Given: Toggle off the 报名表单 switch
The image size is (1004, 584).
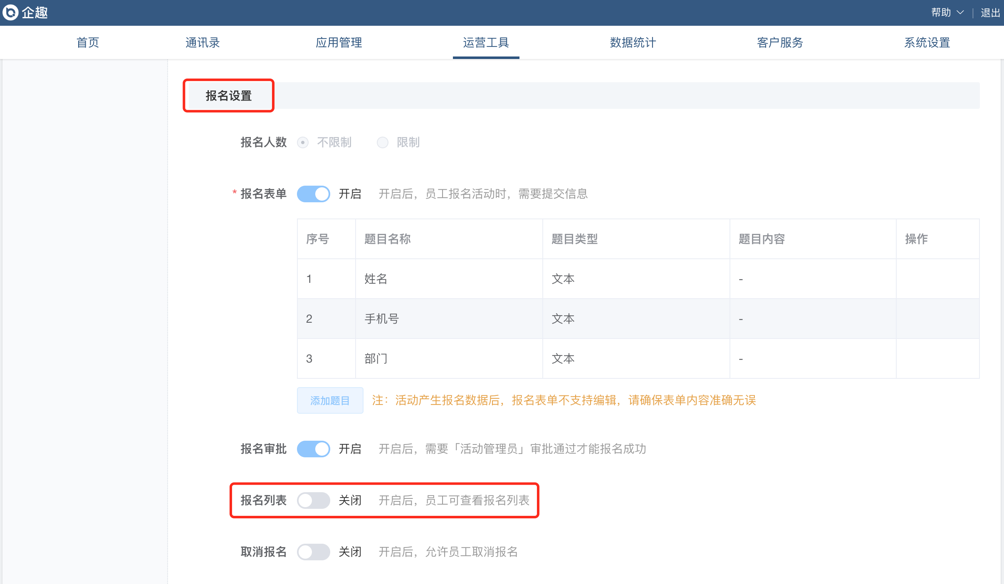Looking at the screenshot, I should [x=314, y=194].
